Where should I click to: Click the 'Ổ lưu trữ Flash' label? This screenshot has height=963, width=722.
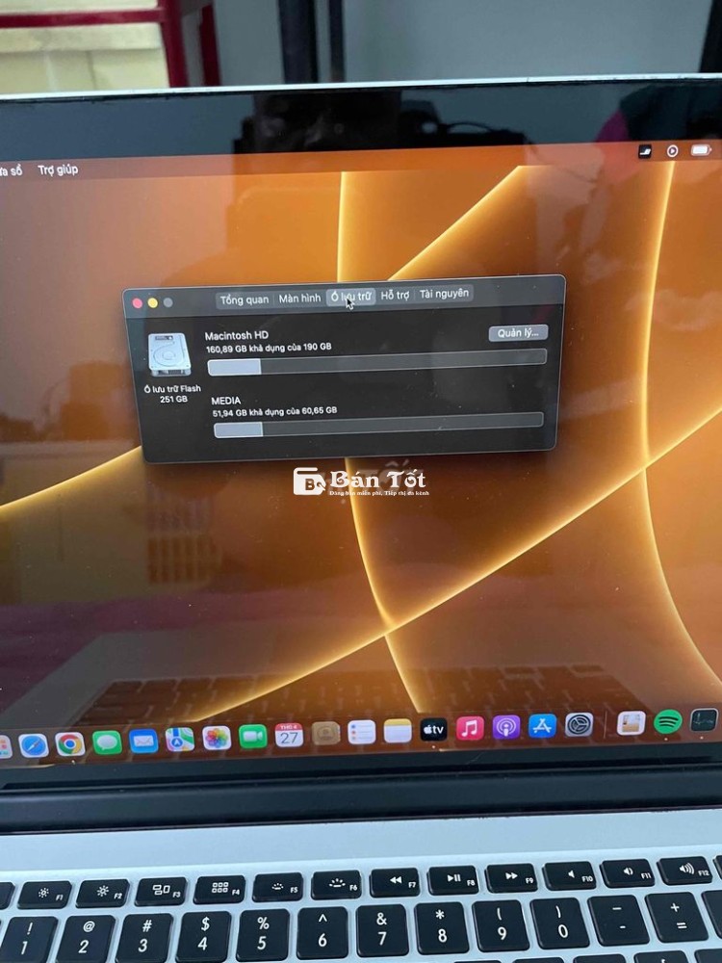[x=172, y=389]
